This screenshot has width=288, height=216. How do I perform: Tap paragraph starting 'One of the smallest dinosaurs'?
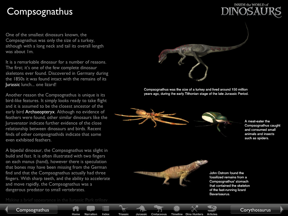pyautogui.click(x=55, y=43)
